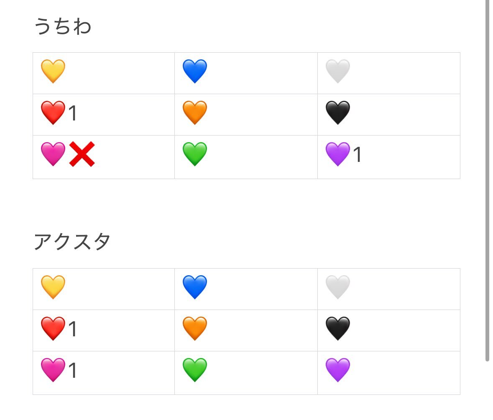Click the vertical scrollbar on the right edge
The height and width of the screenshot is (420, 493).
pos(487,180)
